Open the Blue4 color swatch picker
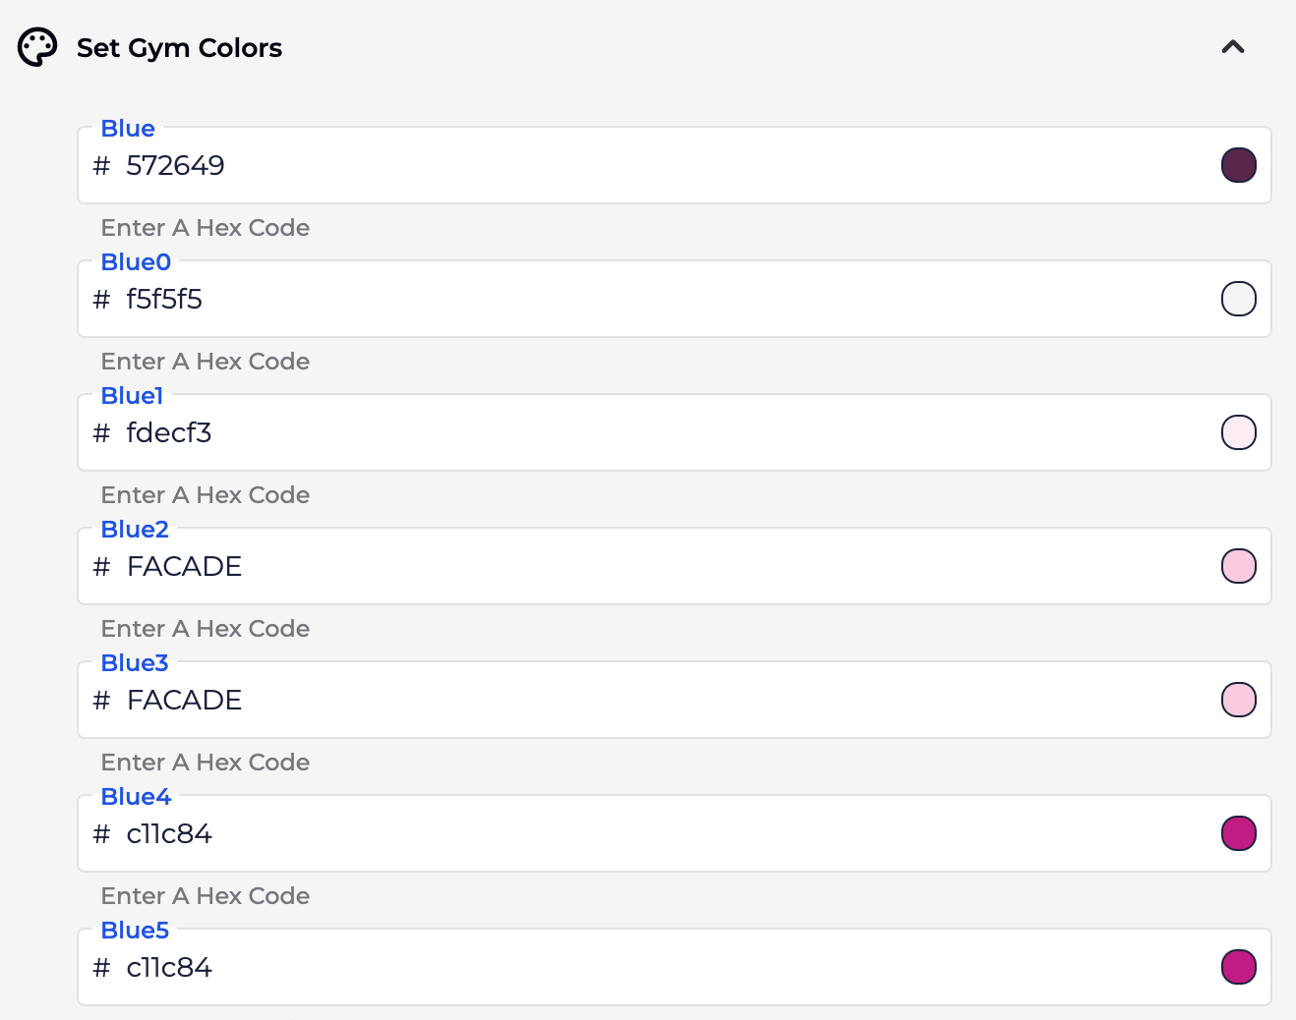This screenshot has width=1296, height=1020. coord(1238,833)
